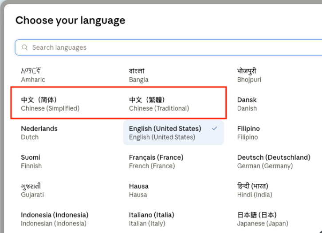Click the Search languages input field
The height and width of the screenshot is (233, 322).
pyautogui.click(x=169, y=47)
